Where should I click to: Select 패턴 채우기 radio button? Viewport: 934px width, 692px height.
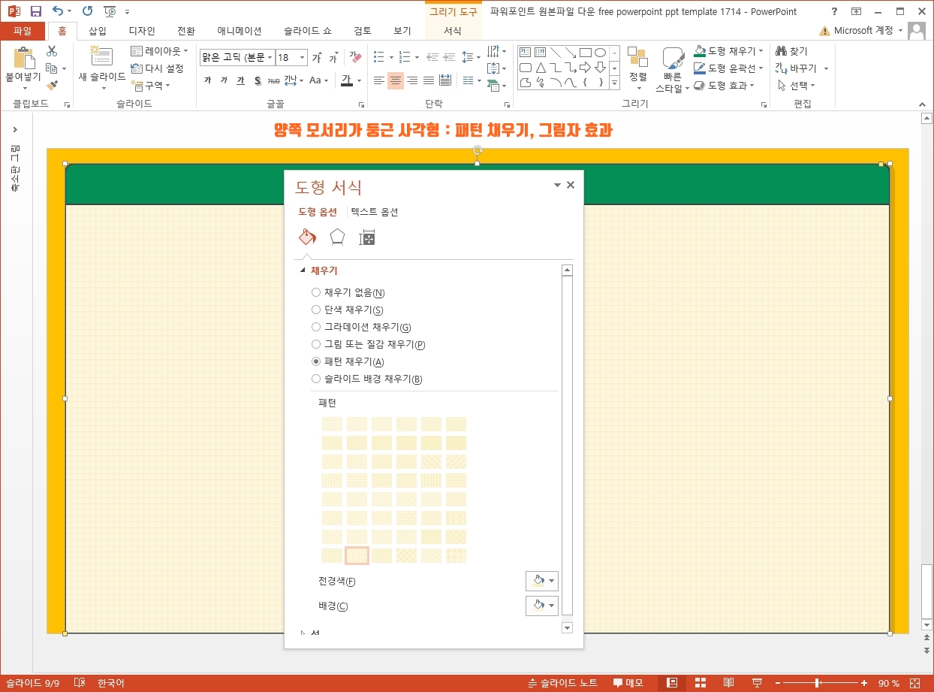(x=316, y=361)
